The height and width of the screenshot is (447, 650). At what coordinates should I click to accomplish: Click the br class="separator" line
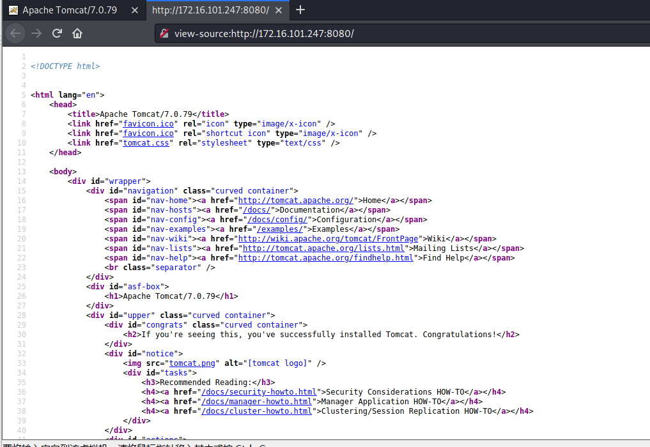(160, 268)
